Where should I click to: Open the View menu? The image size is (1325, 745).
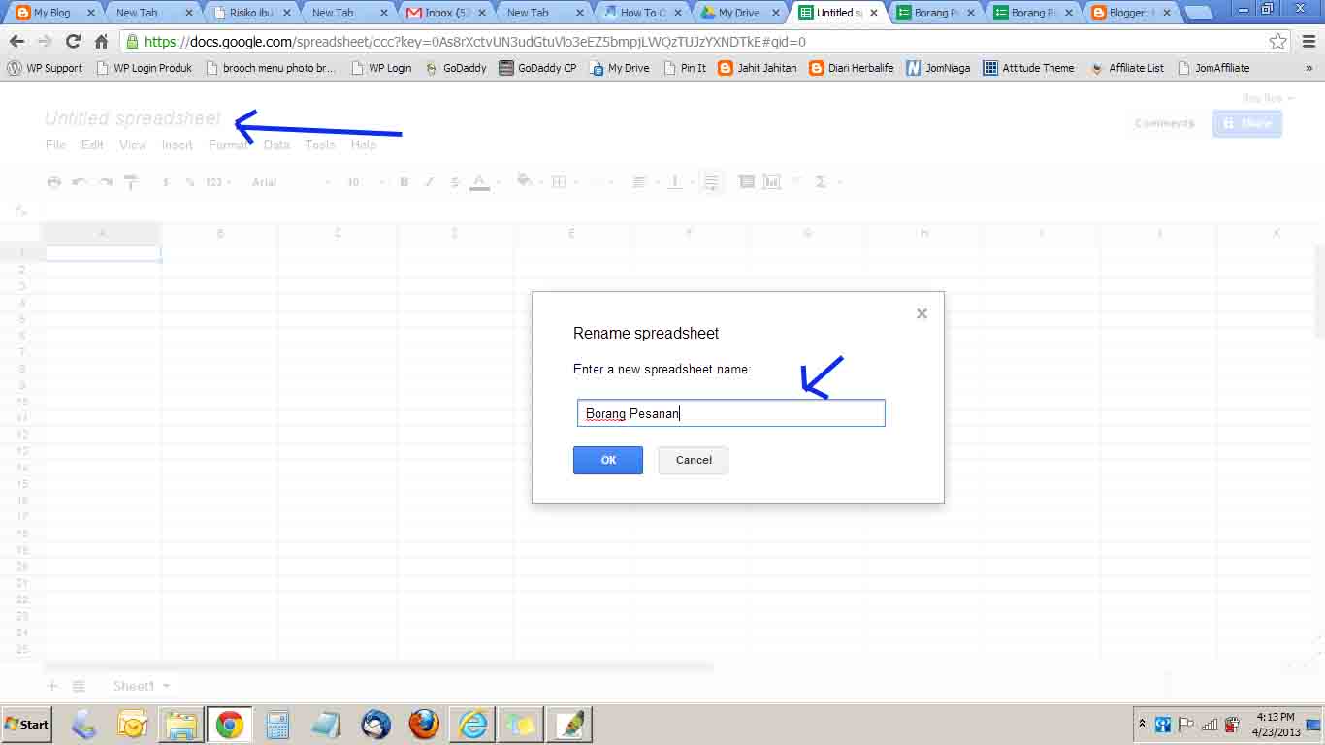click(133, 145)
